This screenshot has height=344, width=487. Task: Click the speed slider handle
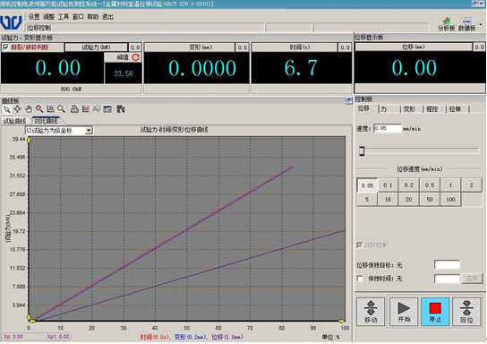[362, 151]
